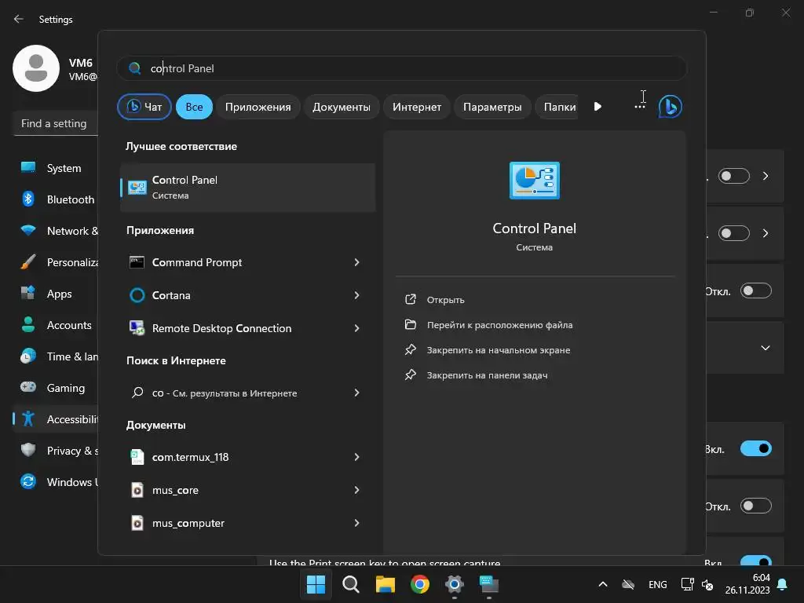The width and height of the screenshot is (804, 603).
Task: Open Remote Desktop Connection result
Action: (x=221, y=328)
